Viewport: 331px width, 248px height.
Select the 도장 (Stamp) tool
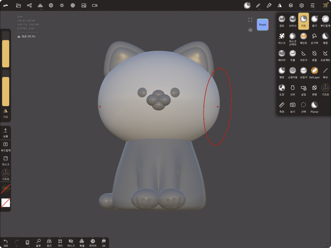point(282,90)
